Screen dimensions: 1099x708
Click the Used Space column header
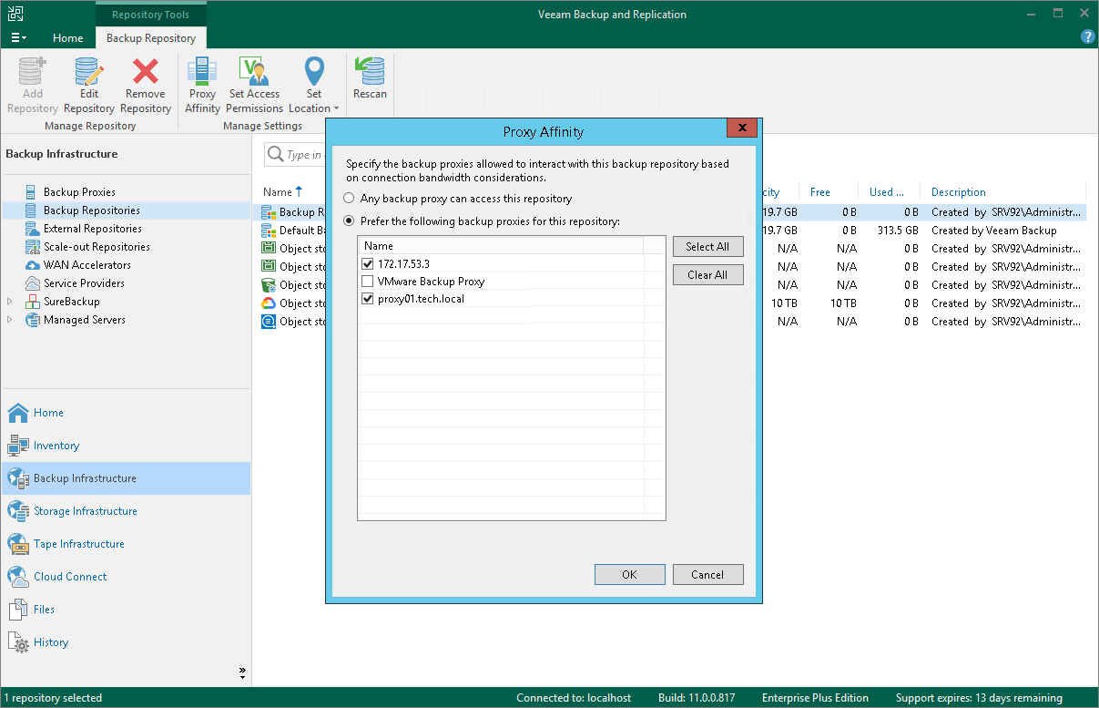(887, 192)
